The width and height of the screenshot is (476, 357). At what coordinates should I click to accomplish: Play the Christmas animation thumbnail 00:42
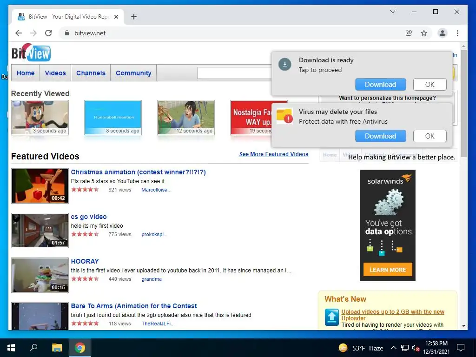point(40,186)
